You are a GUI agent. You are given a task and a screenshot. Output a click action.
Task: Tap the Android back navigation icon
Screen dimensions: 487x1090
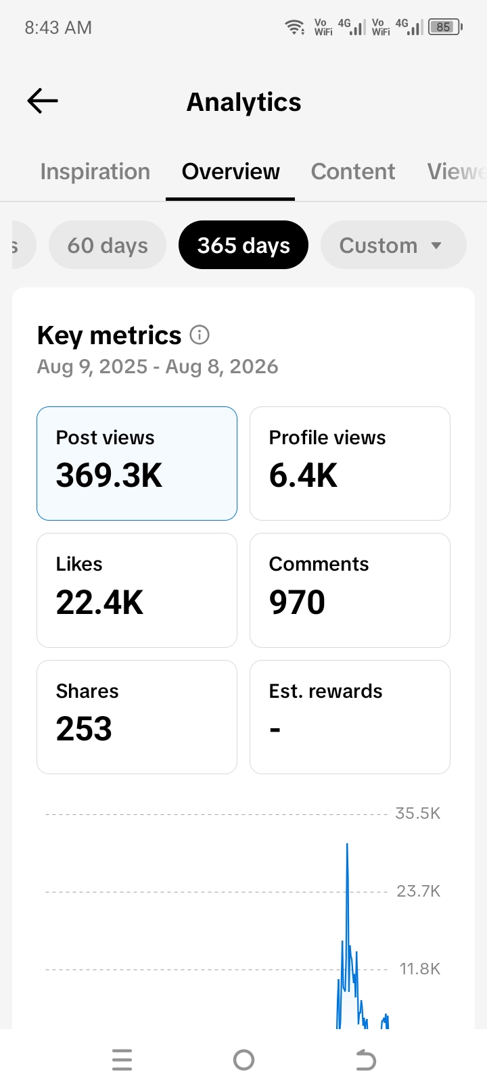coord(365,1060)
